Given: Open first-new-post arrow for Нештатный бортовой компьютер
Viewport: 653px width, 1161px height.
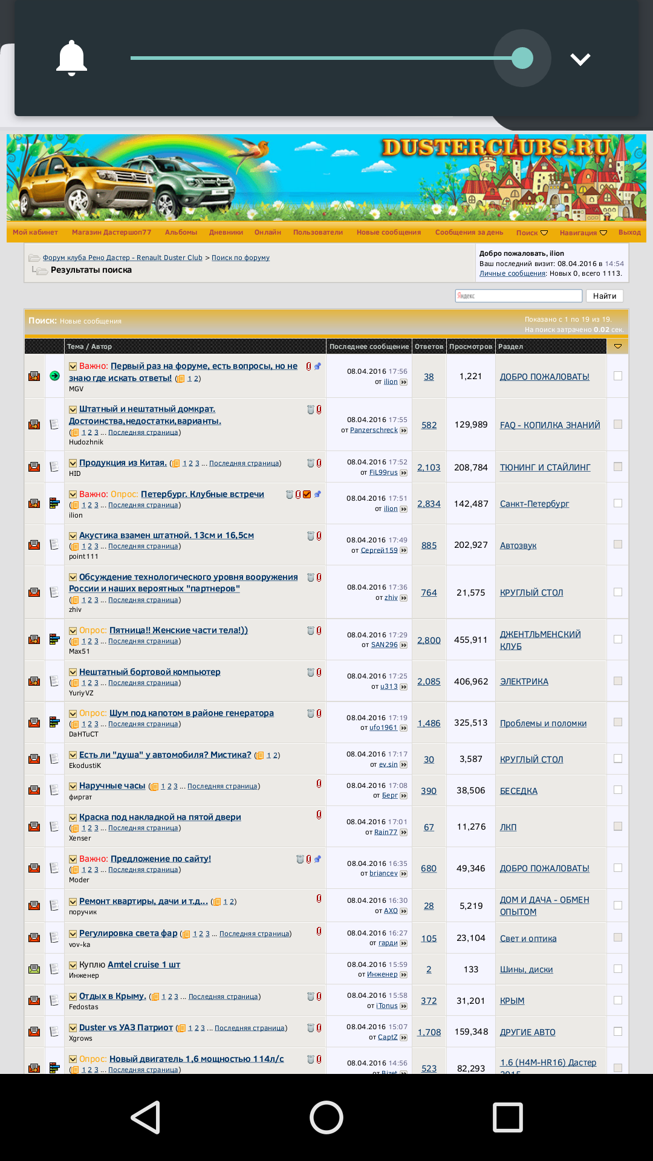Looking at the screenshot, I should click(x=73, y=672).
